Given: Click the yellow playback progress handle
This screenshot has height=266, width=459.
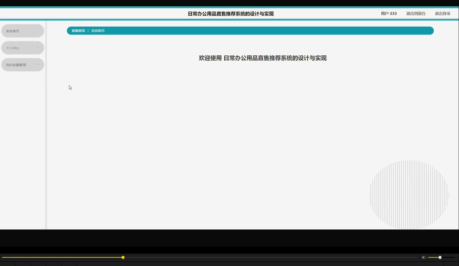Looking at the screenshot, I should click(x=123, y=258).
